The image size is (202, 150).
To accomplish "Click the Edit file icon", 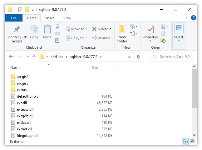I will [163, 33].
